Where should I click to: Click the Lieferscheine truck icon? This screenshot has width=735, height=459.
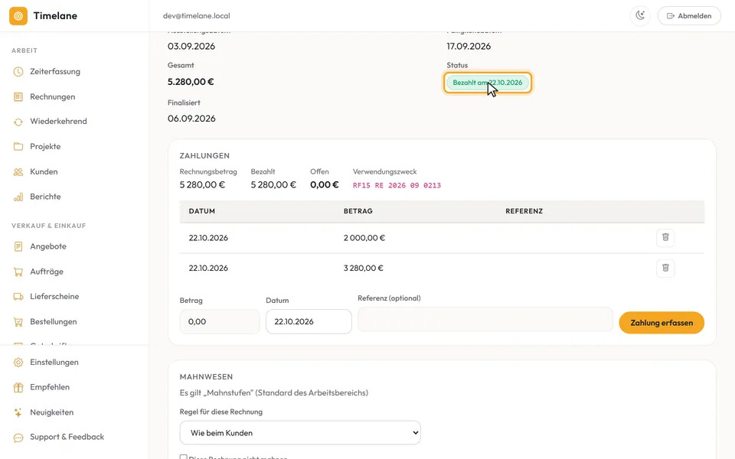(18, 297)
